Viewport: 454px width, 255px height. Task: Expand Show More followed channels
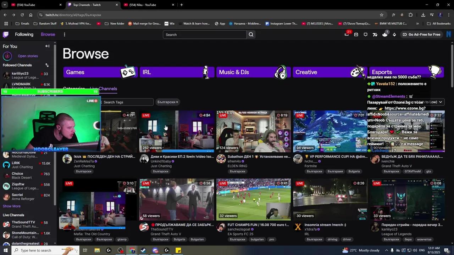[x=12, y=206]
